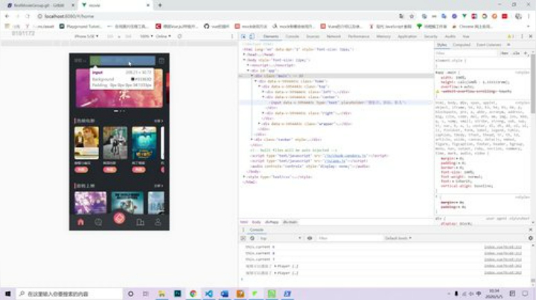
Task: Open the DevTools three-dot customize menu
Action: tap(522, 36)
